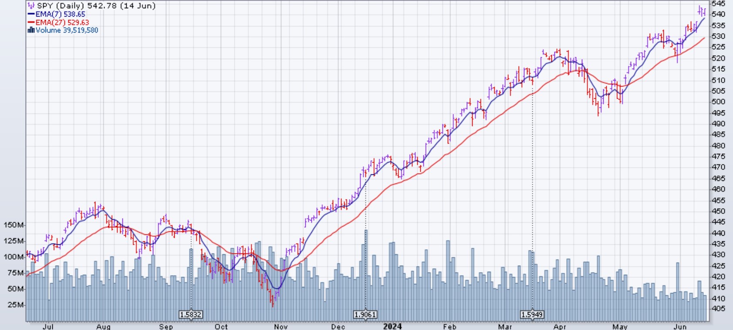Select the SPY (Daily) 542.78 title text

pyautogui.click(x=96, y=6)
